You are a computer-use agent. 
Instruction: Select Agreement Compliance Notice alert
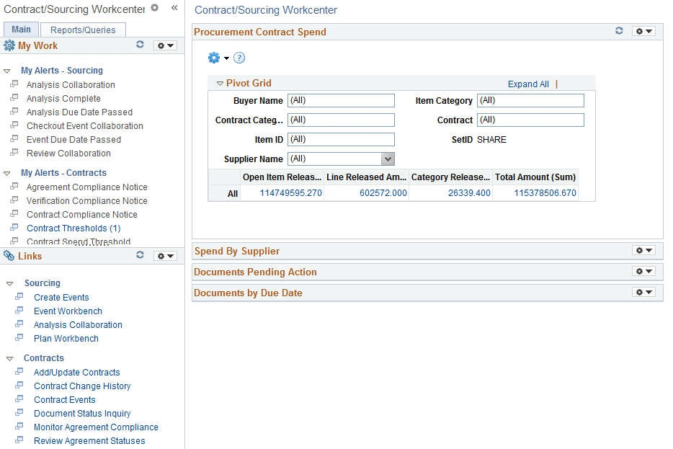pos(86,187)
